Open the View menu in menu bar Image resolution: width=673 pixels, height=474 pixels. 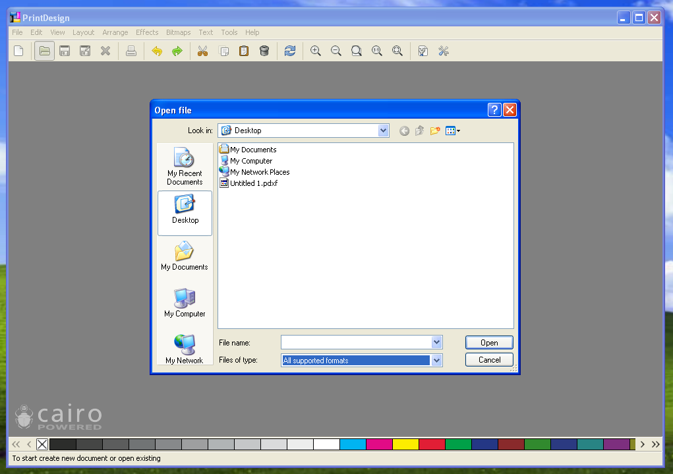(x=57, y=32)
